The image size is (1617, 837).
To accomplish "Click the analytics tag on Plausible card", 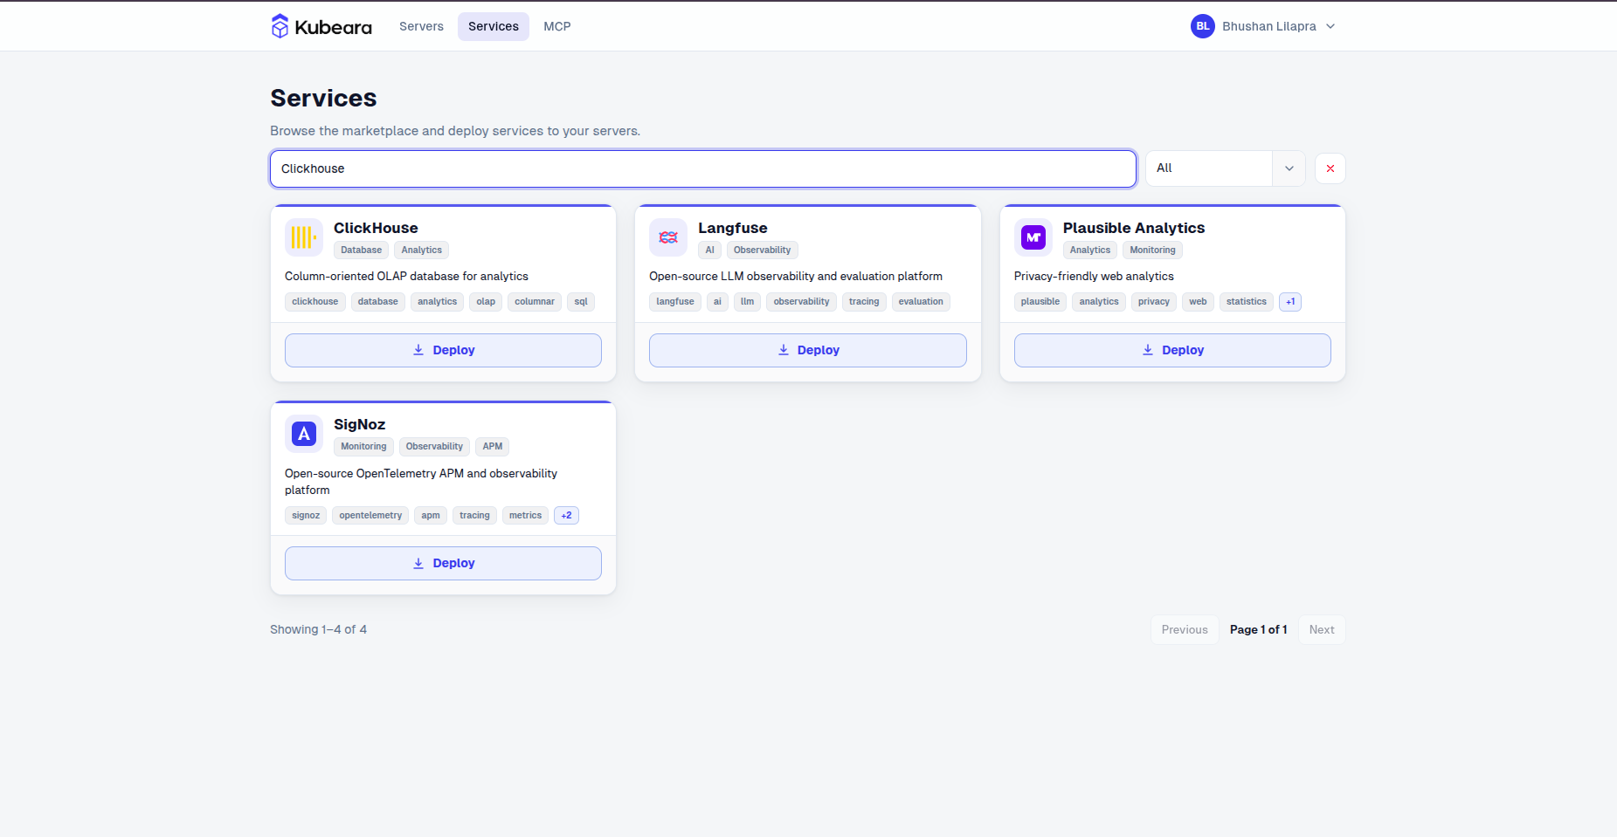I will pyautogui.click(x=1099, y=302).
